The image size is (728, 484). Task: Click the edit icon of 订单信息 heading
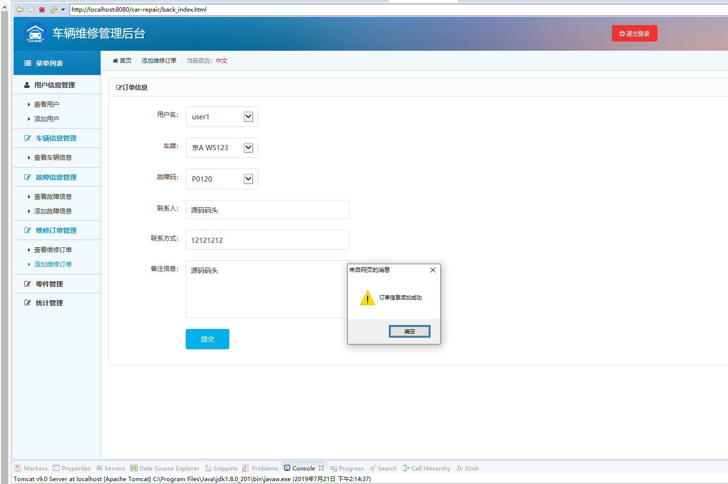point(119,87)
